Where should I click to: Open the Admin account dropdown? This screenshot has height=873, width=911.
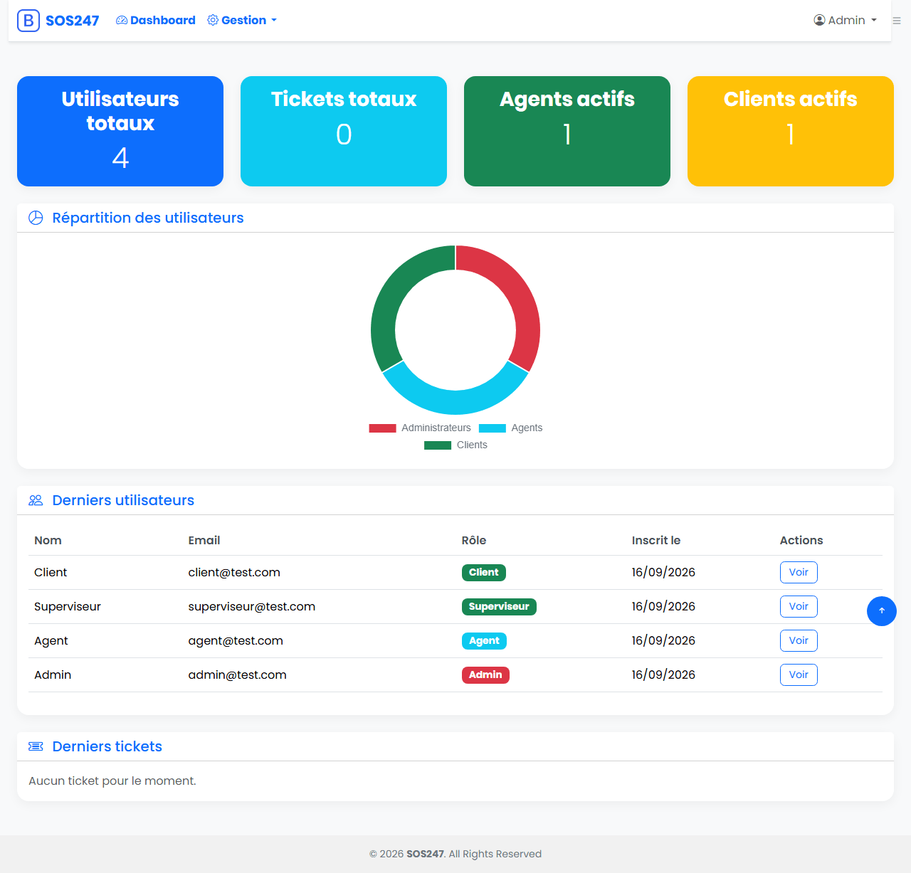point(846,21)
